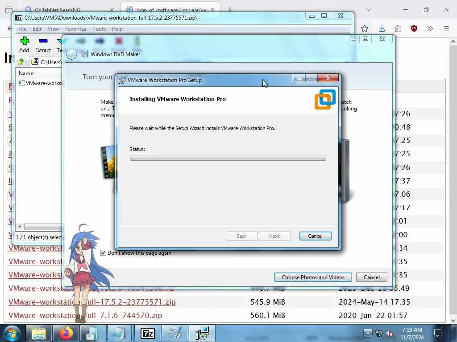Click the browser page scrollbar up arrow
Viewport: 457px width, 342px height.
453,41
